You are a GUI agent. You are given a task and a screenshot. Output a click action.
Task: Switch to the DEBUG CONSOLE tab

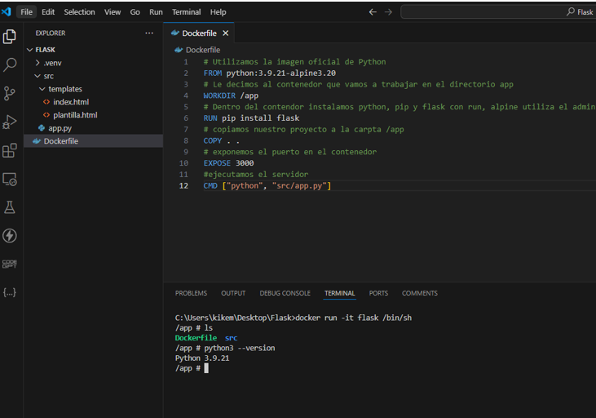285,293
